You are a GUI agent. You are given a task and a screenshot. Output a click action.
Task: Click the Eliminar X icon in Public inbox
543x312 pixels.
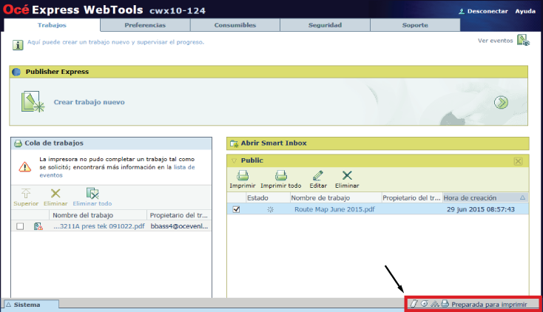[347, 175]
